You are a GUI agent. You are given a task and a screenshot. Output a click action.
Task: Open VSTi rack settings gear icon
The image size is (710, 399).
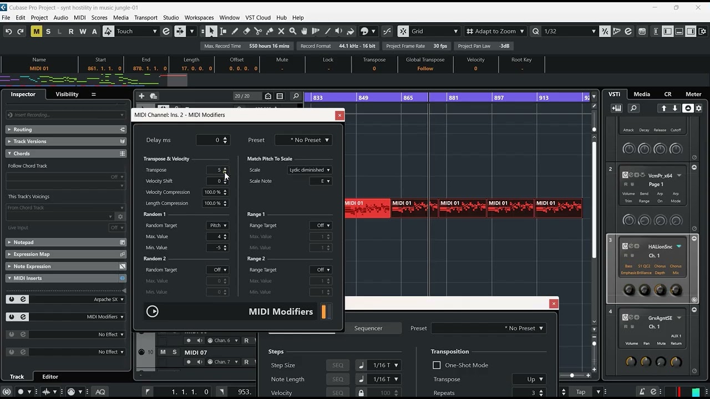[x=699, y=108]
